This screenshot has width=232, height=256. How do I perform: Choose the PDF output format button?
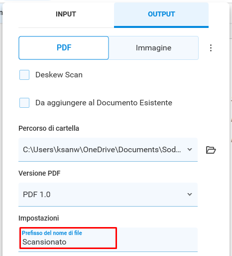click(x=64, y=48)
